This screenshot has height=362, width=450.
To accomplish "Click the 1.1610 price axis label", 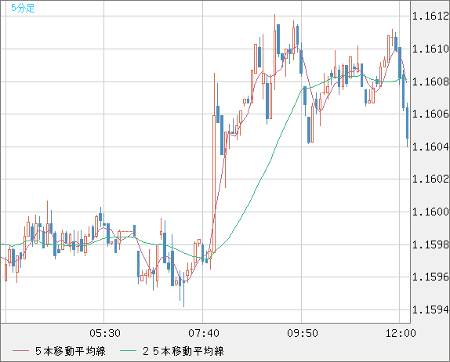I will pos(430,49).
